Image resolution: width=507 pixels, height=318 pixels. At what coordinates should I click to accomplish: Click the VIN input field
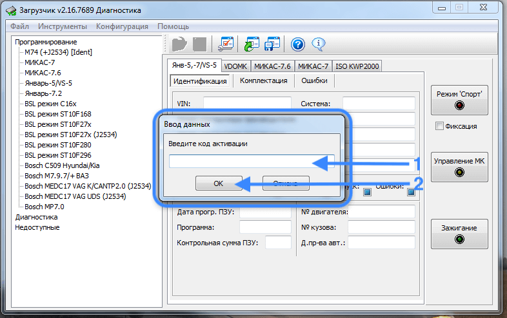tap(247, 103)
